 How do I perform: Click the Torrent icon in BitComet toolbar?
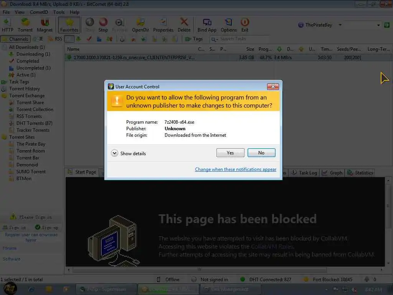(x=25, y=25)
